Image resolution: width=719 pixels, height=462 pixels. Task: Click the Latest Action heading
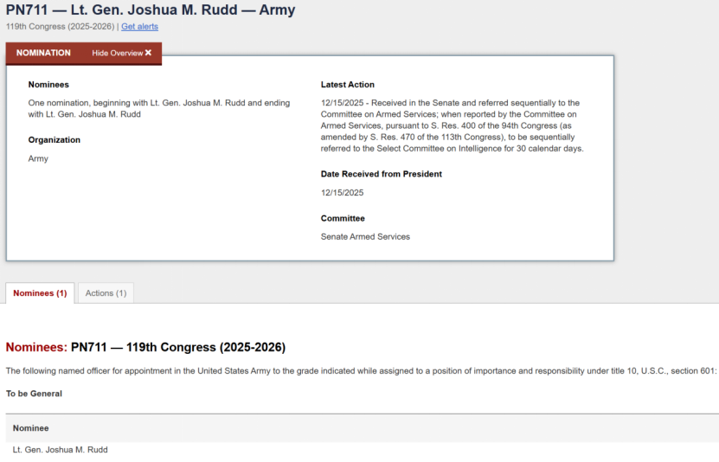[347, 85]
